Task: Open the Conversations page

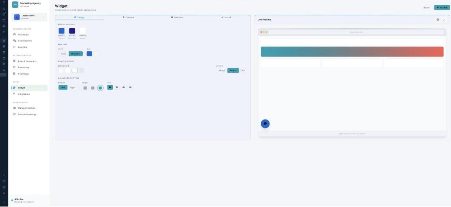Action: click(29, 41)
